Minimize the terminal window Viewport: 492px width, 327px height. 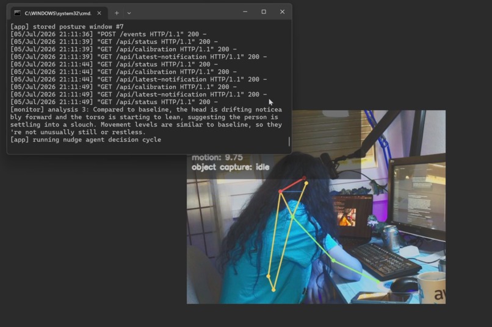245,12
